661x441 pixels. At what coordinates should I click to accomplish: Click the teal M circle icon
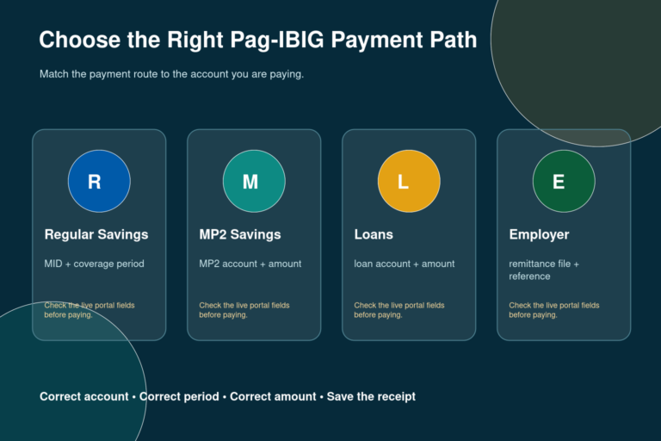[254, 181]
